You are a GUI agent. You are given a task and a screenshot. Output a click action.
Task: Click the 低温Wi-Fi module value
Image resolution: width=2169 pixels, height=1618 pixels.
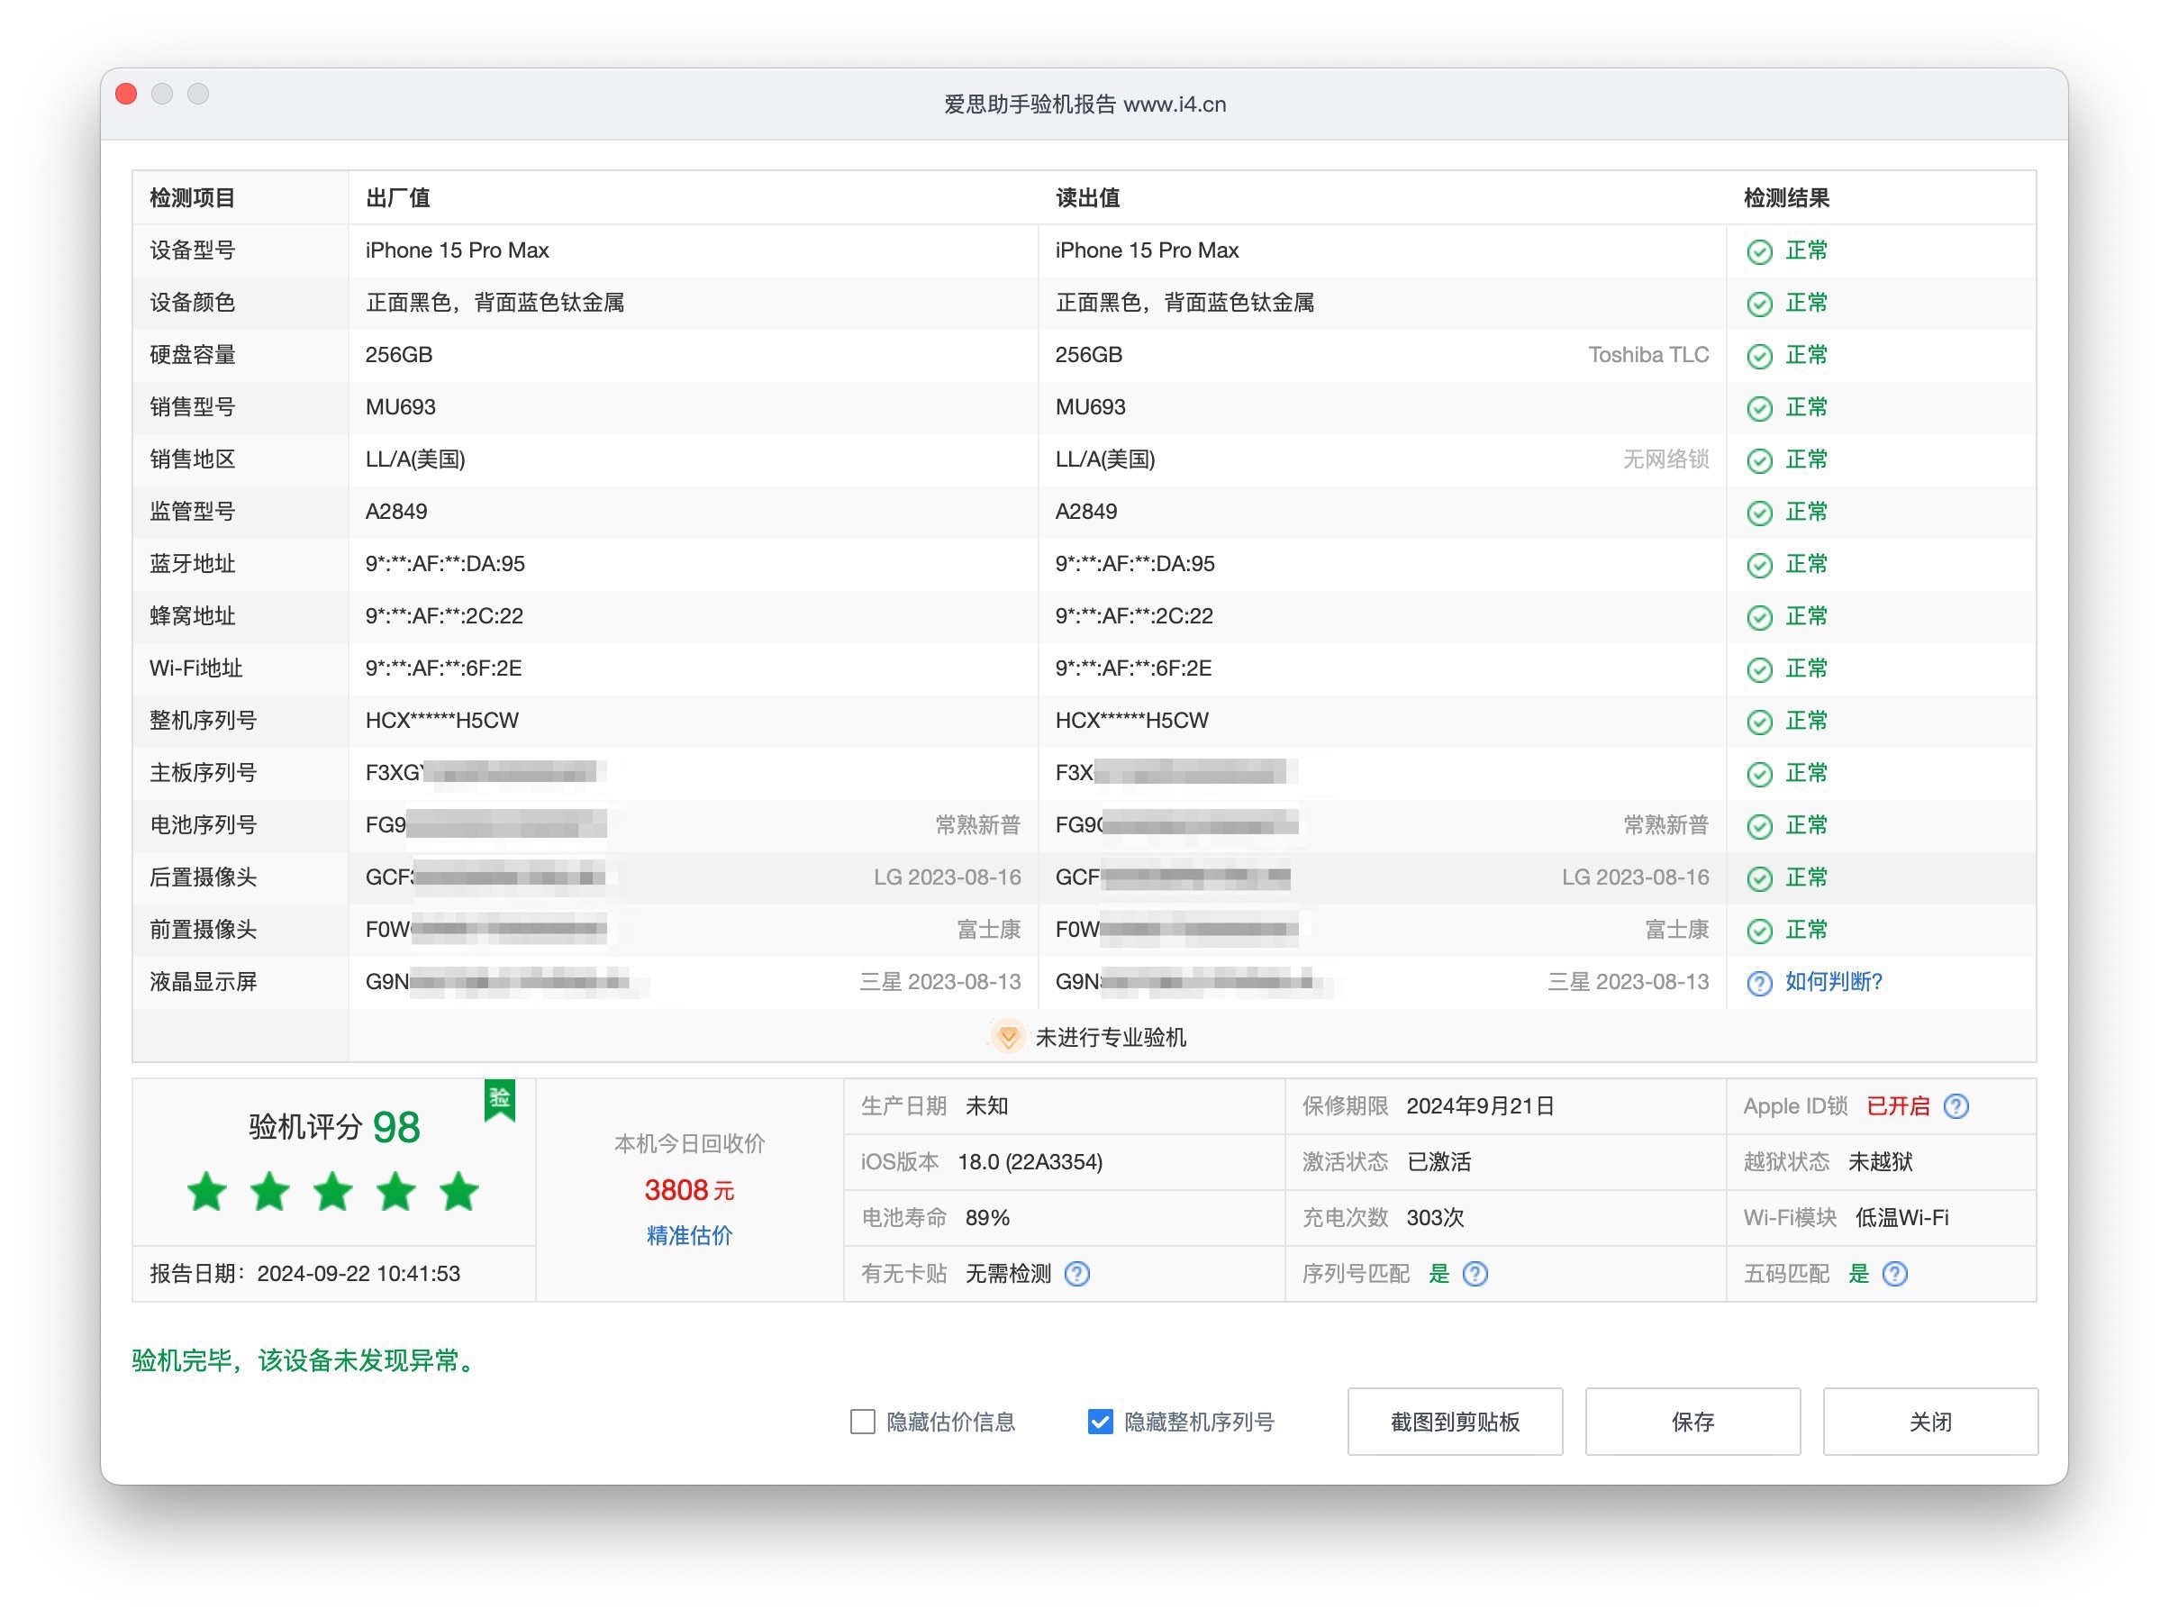coord(1901,1217)
